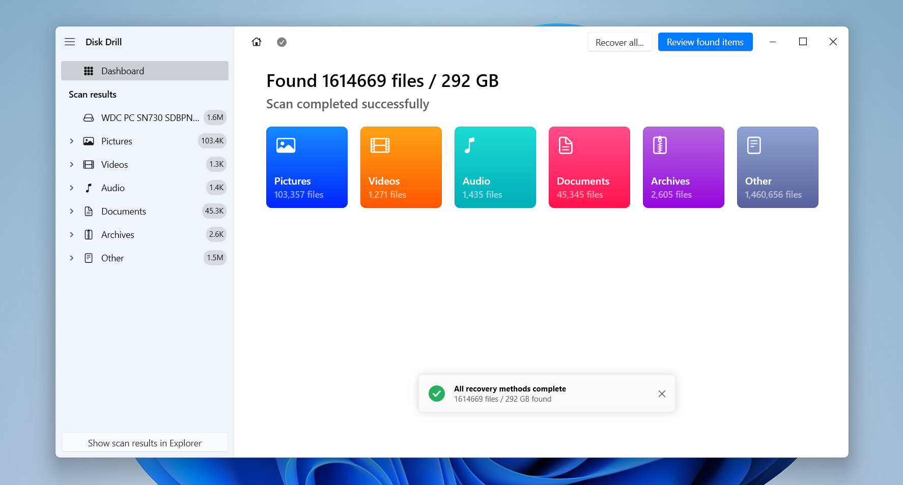Expand the Audio category in sidebar
Viewport: 903px width, 485px height.
pos(72,188)
